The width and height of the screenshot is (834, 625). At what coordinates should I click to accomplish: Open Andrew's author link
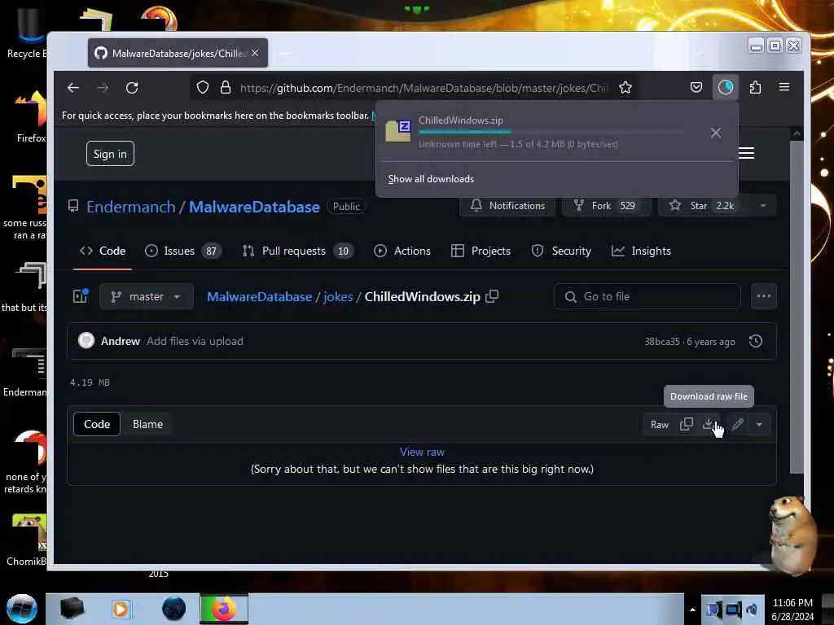pos(121,341)
